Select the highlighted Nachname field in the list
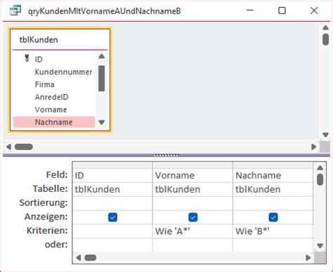 pos(54,122)
